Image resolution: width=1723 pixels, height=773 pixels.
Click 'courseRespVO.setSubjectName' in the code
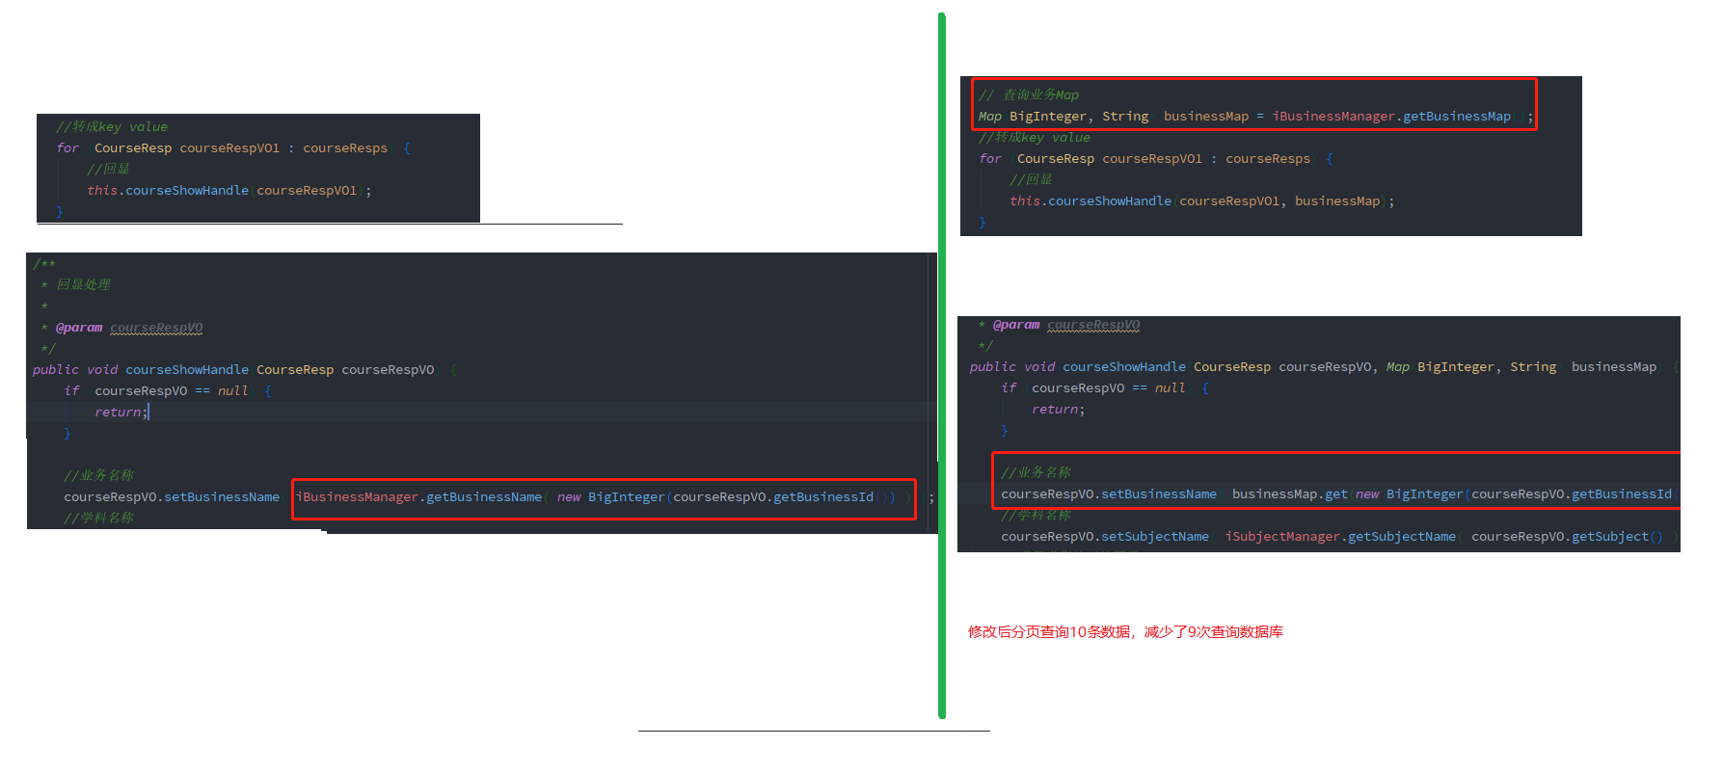pyautogui.click(x=1105, y=536)
